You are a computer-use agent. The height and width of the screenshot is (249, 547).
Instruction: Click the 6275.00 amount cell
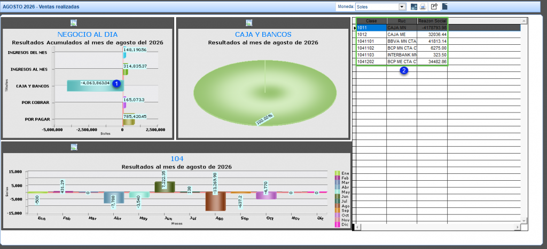pyautogui.click(x=432, y=49)
